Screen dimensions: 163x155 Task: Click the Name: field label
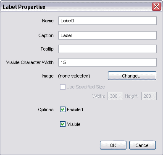(48, 21)
